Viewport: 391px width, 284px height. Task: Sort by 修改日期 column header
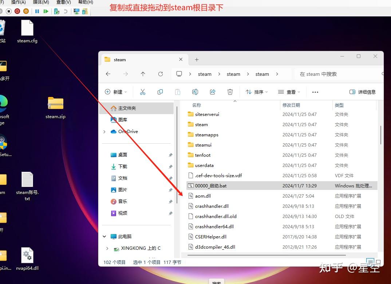(291, 105)
